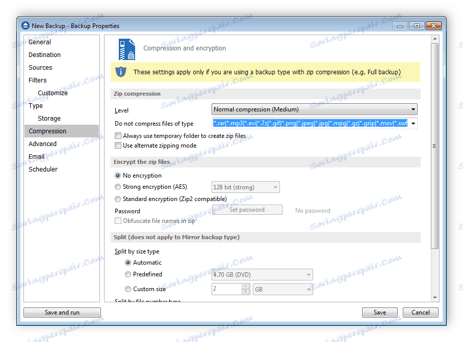The height and width of the screenshot is (342, 463).
Task: Open the Customize sub-item under Filters
Action: (x=53, y=93)
